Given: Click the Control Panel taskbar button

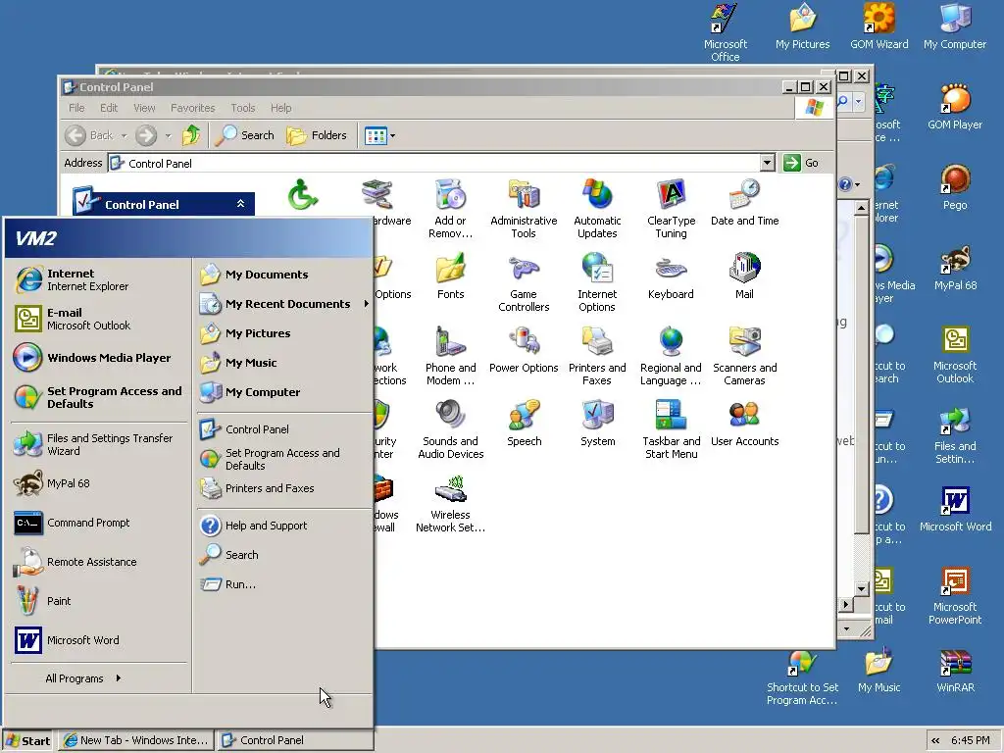Looking at the screenshot, I should pos(294,740).
